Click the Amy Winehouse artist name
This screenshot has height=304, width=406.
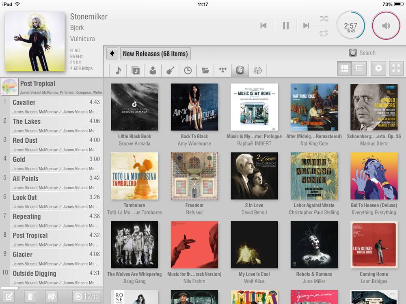tap(194, 143)
